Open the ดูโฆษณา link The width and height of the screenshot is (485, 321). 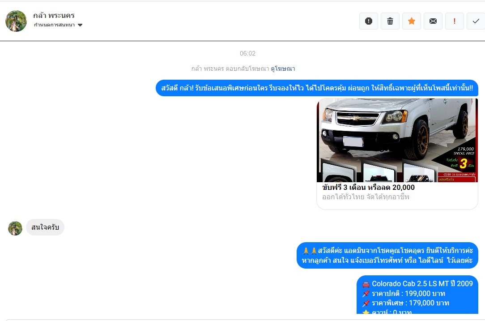(283, 68)
